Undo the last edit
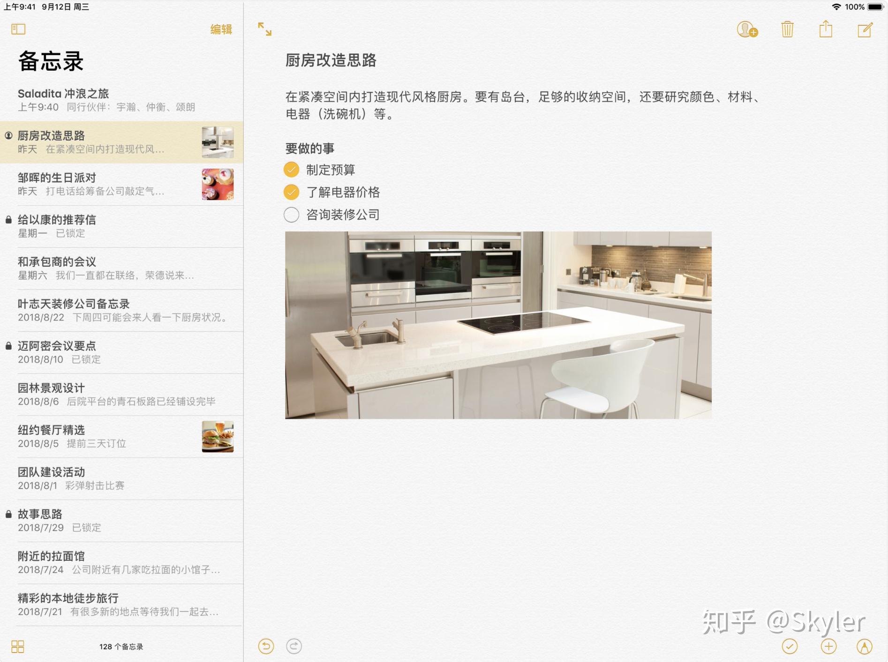This screenshot has width=888, height=662. point(266,647)
